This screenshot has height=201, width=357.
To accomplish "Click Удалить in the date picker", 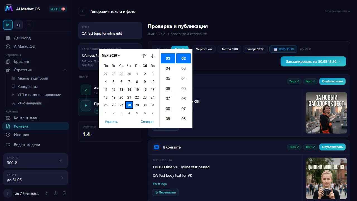I will 111,122.
